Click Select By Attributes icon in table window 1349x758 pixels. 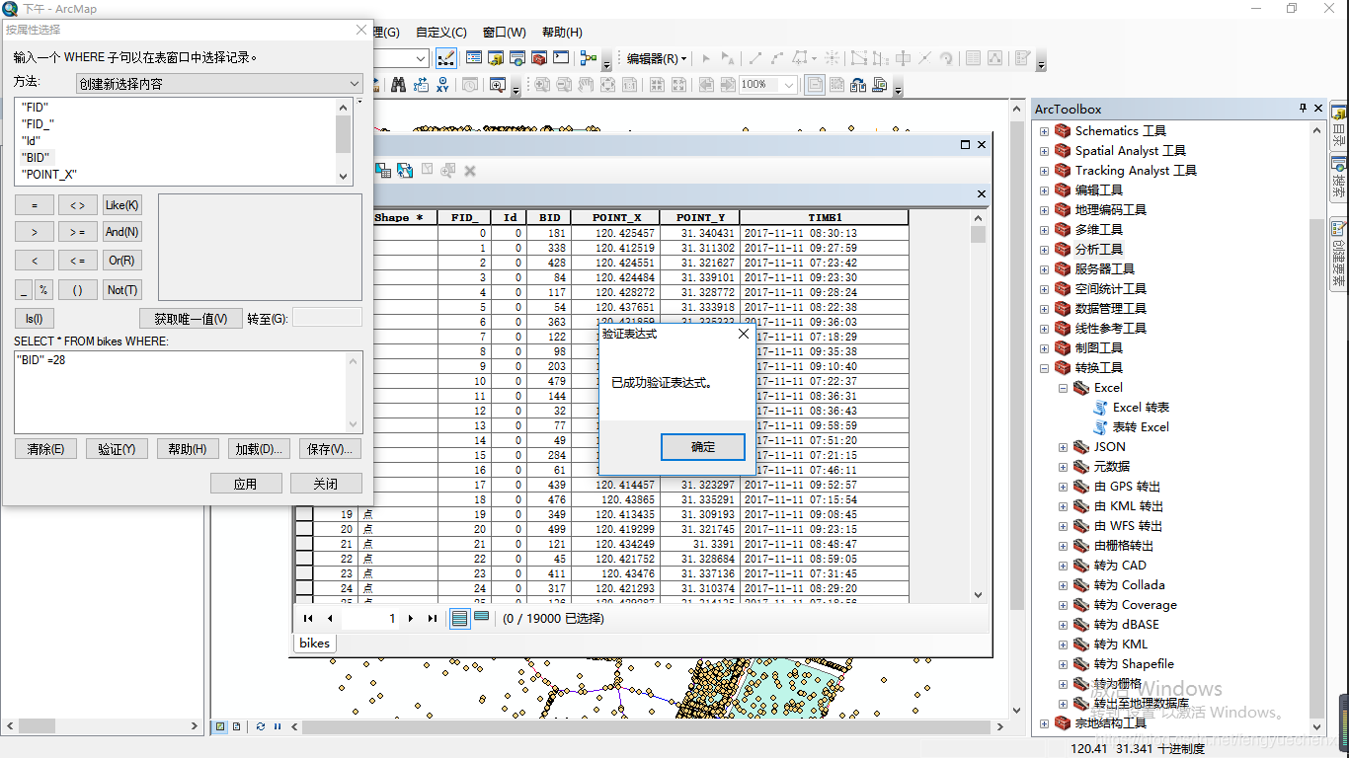point(383,171)
